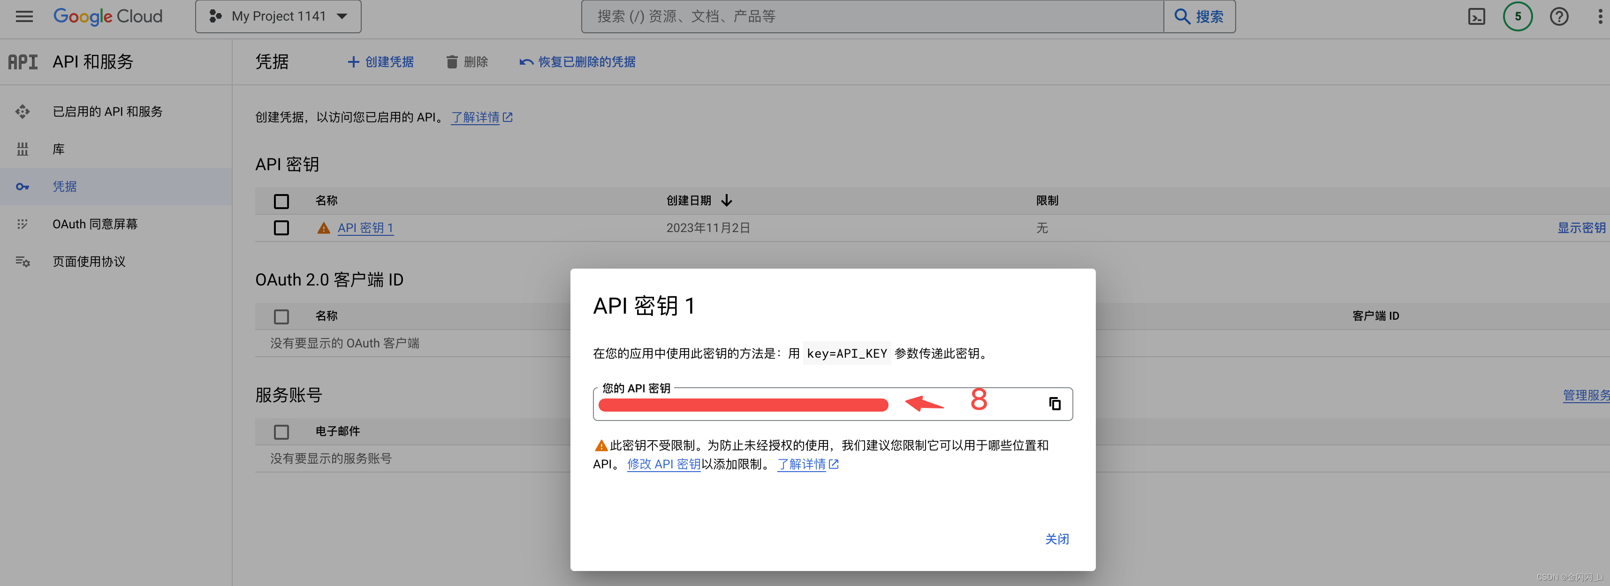
Task: Click the warning icon beside API 密钥 1
Action: pos(323,228)
